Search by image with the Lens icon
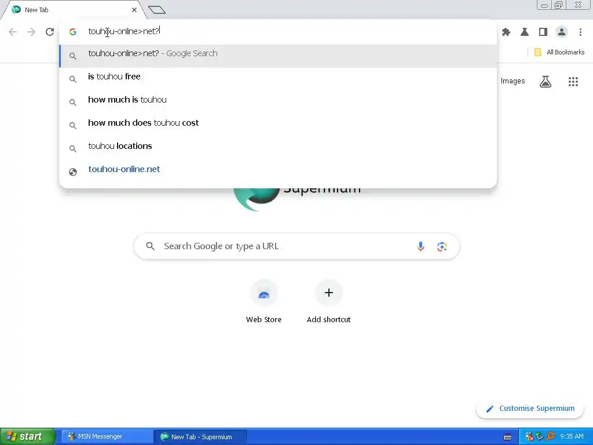Viewport: 593px width, 445px height. tap(442, 247)
